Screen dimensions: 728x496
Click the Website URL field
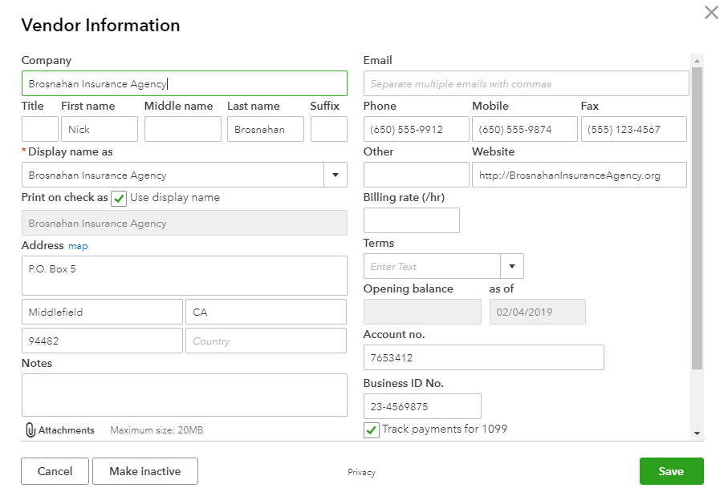click(x=580, y=175)
